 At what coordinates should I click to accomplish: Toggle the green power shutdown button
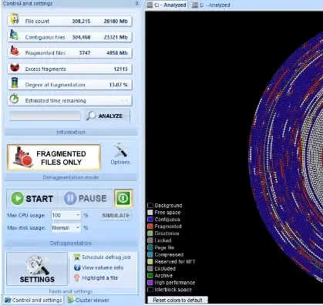[123, 198]
